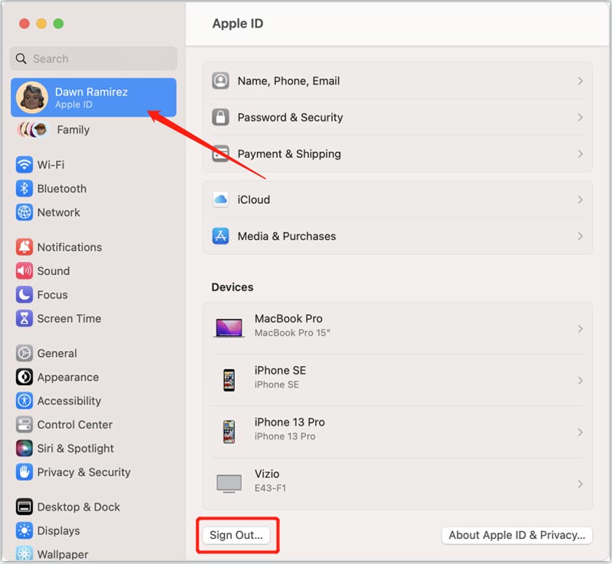Select Dawn Ramirez Apple ID item

[93, 98]
